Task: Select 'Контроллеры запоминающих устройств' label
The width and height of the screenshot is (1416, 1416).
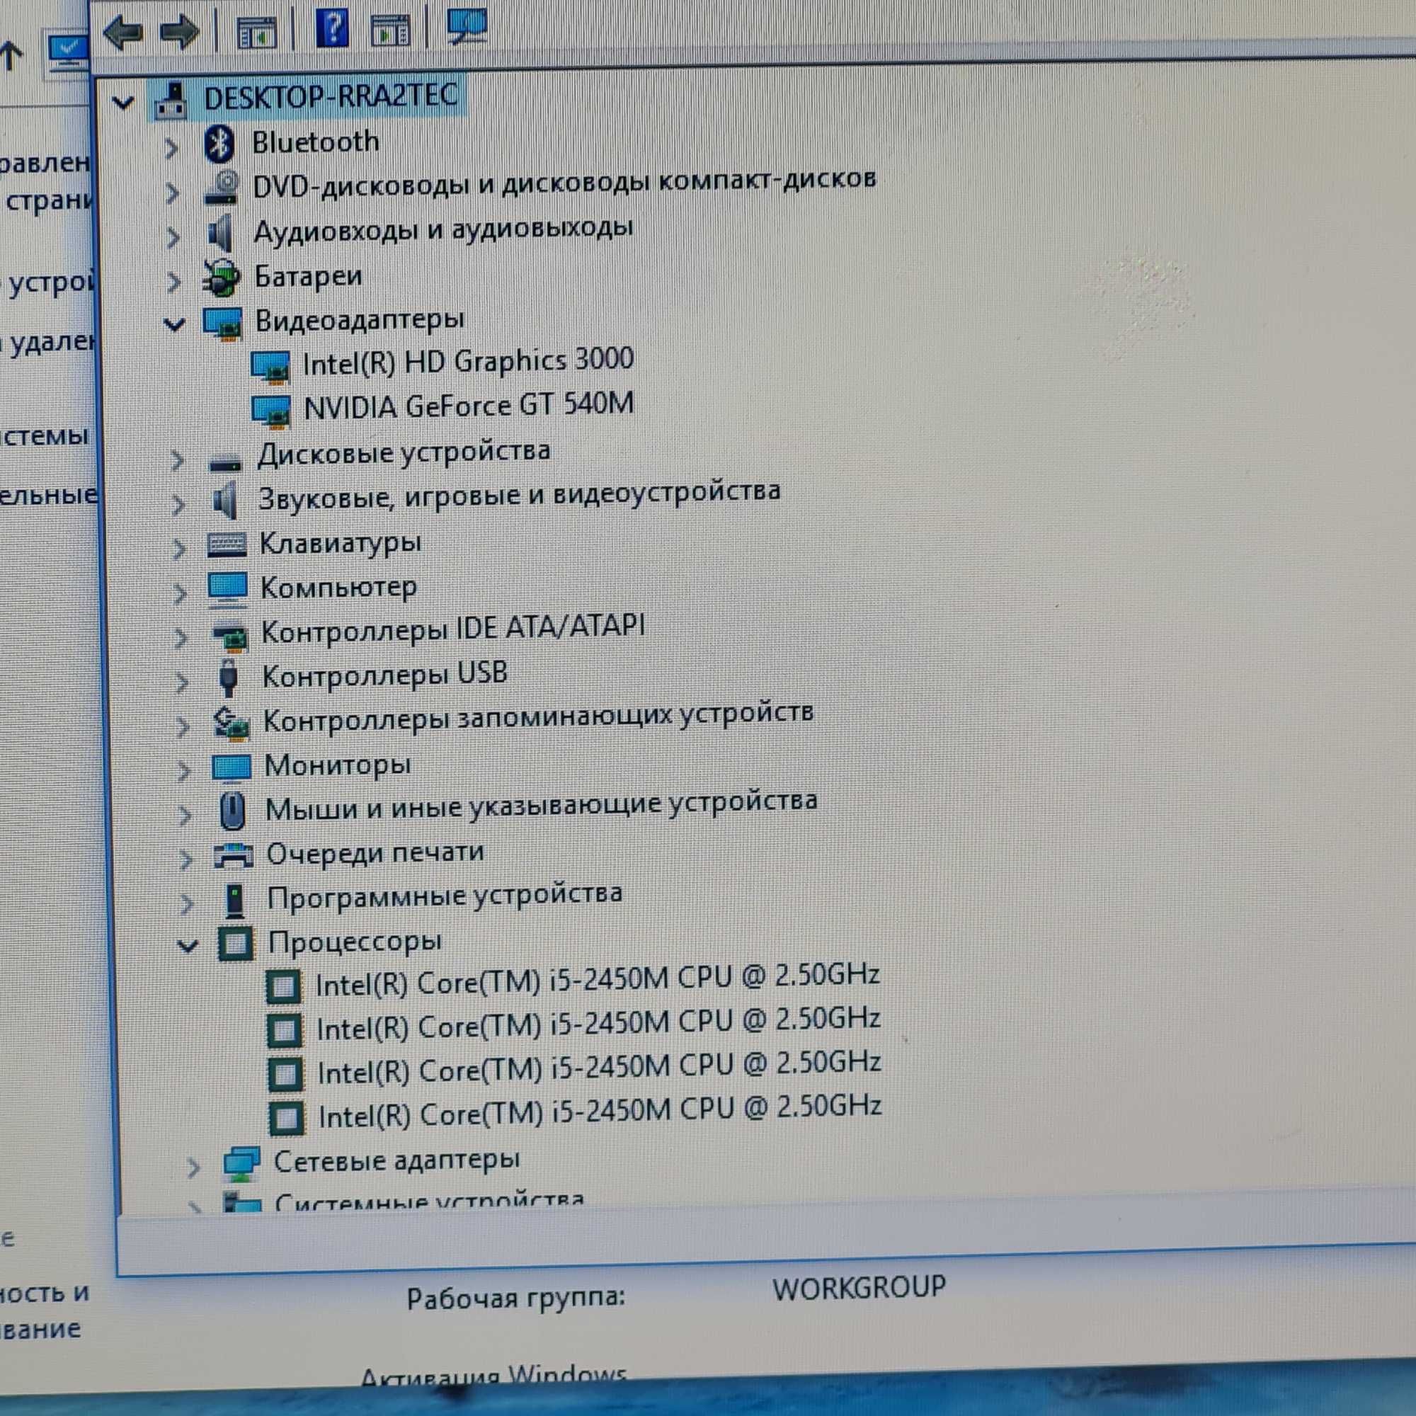Action: 538,716
